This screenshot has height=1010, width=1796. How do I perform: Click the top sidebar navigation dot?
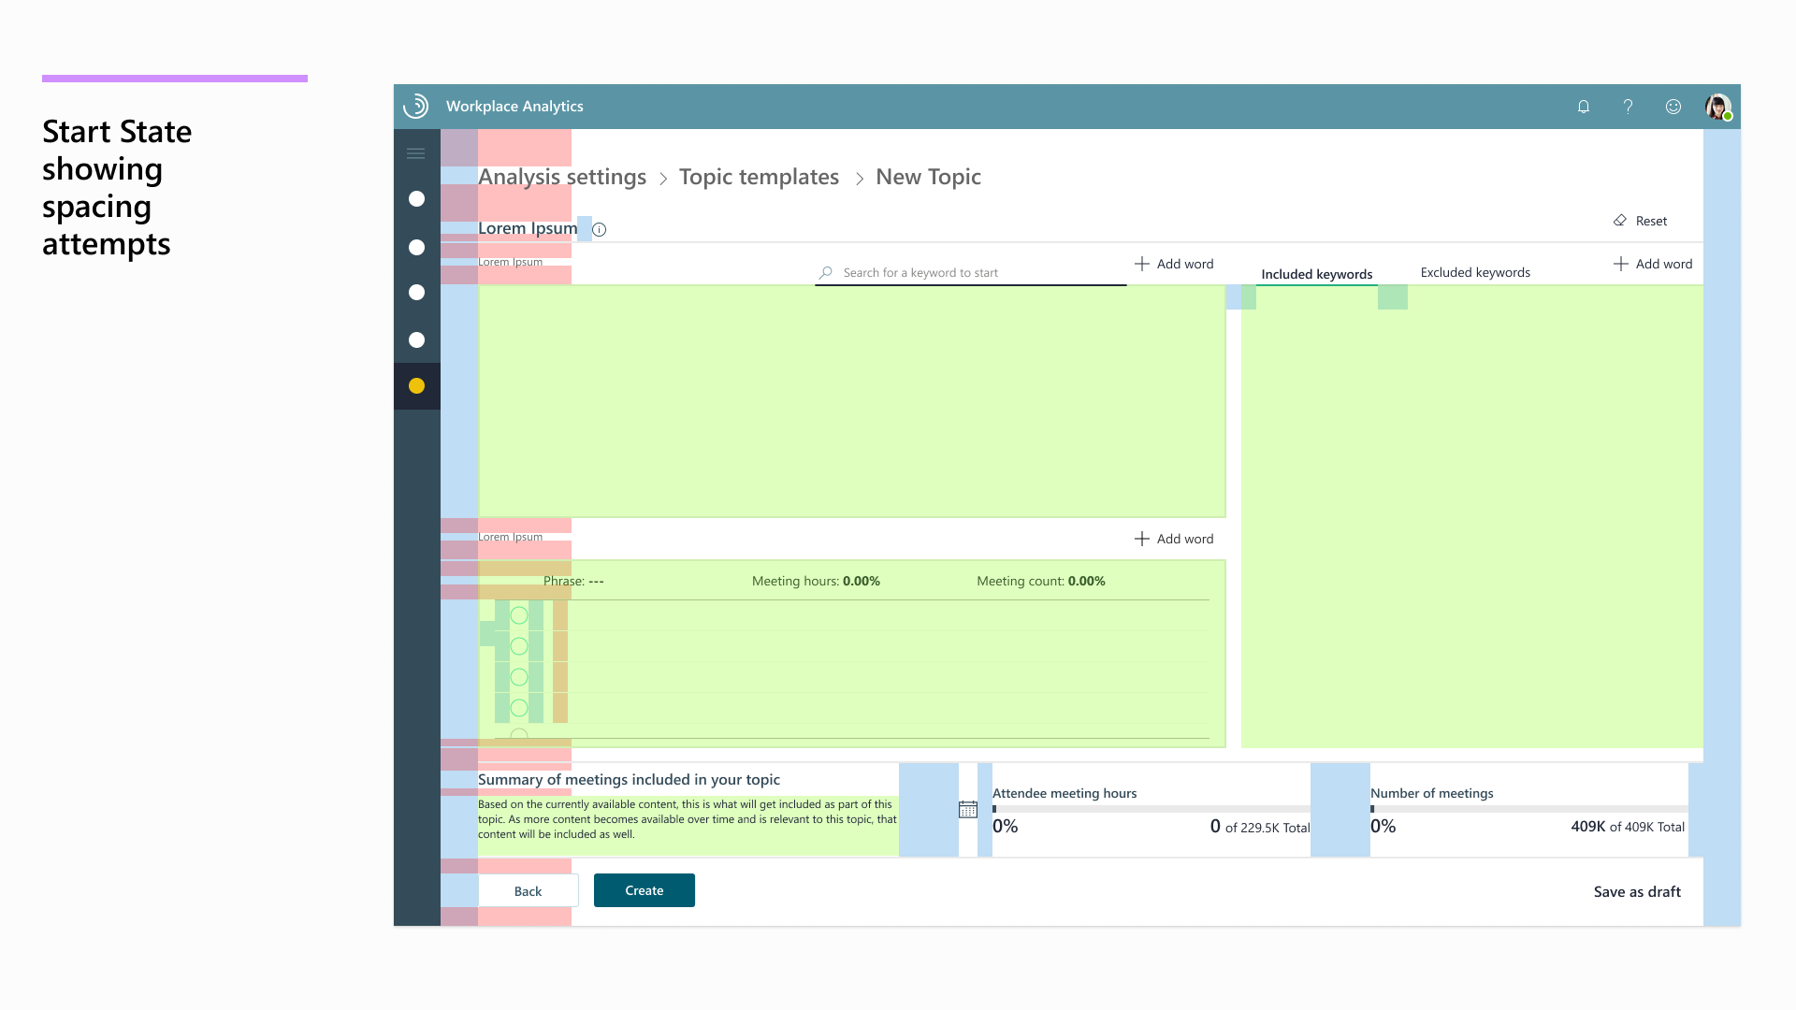416,199
